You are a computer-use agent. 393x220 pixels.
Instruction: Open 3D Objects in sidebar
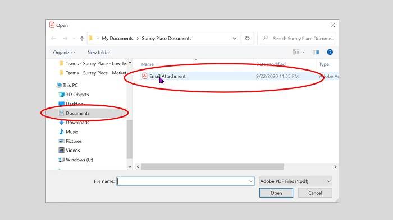(74, 95)
